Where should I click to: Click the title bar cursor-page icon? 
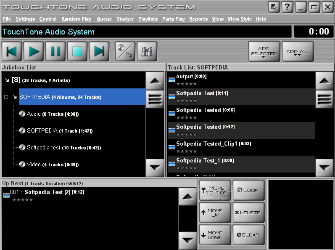point(274,7)
